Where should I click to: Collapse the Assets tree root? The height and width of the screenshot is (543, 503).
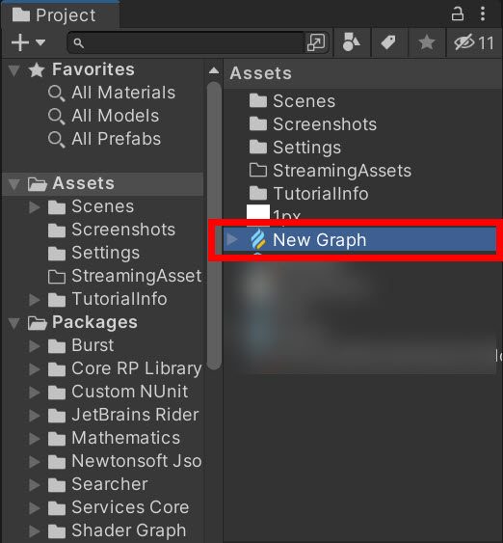(13, 184)
